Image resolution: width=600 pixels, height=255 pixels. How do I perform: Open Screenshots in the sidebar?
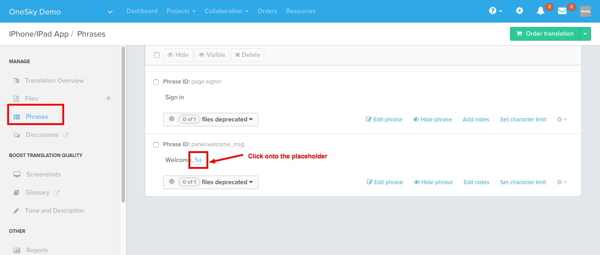tap(43, 174)
